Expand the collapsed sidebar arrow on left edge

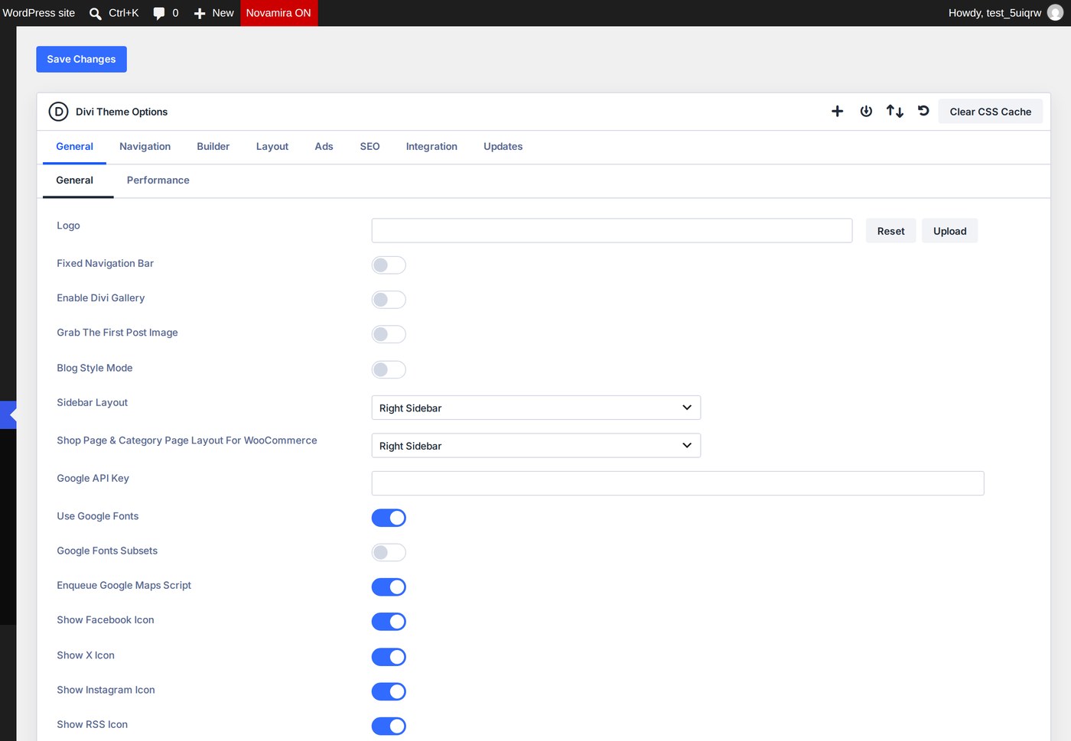coord(8,415)
